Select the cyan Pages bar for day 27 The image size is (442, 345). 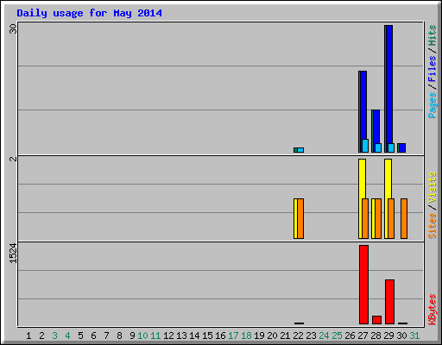point(365,146)
